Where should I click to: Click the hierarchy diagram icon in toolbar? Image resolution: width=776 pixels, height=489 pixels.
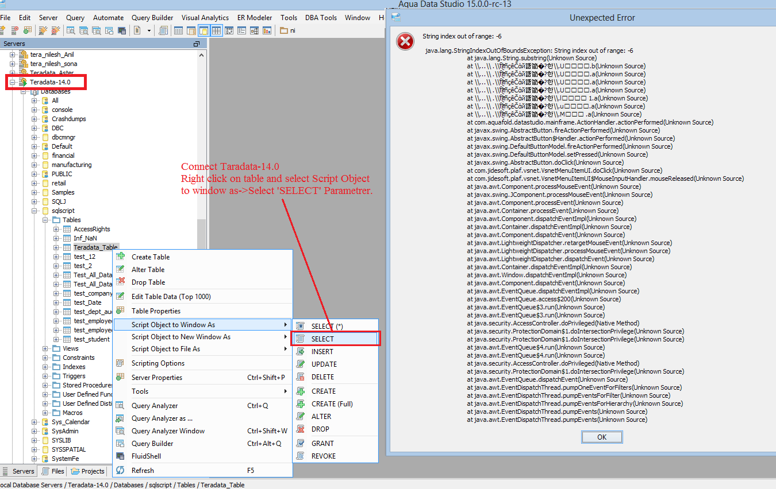pos(255,30)
